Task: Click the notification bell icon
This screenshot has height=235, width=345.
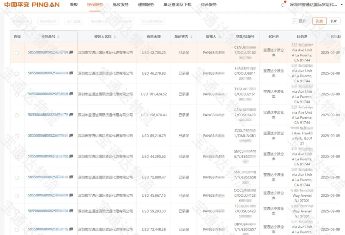Action: pyautogui.click(x=282, y=4)
